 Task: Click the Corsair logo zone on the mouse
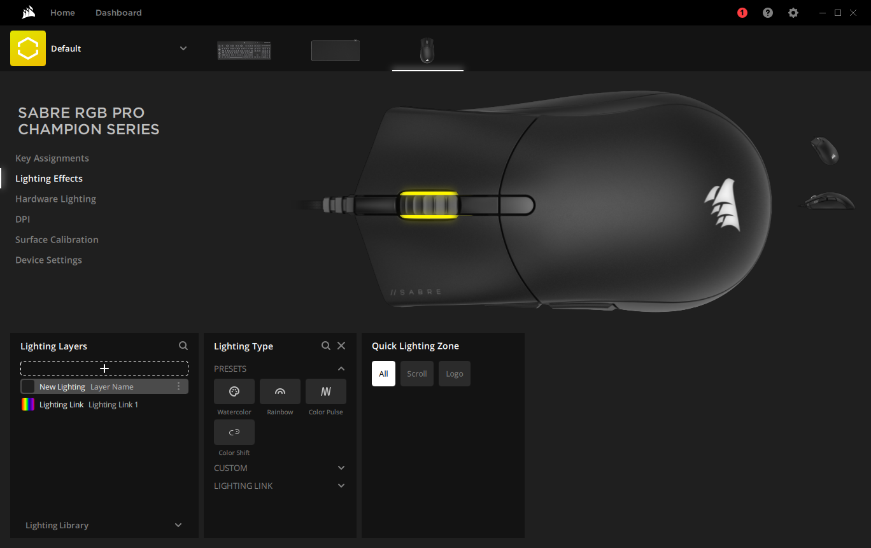point(723,204)
